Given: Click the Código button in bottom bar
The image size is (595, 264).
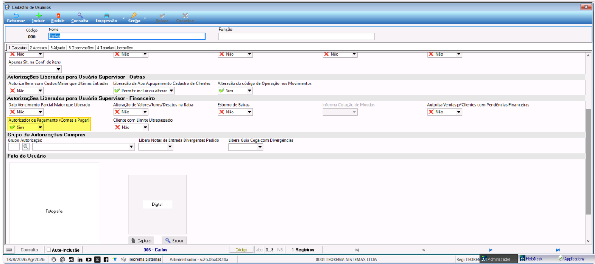Looking at the screenshot, I should click(241, 250).
